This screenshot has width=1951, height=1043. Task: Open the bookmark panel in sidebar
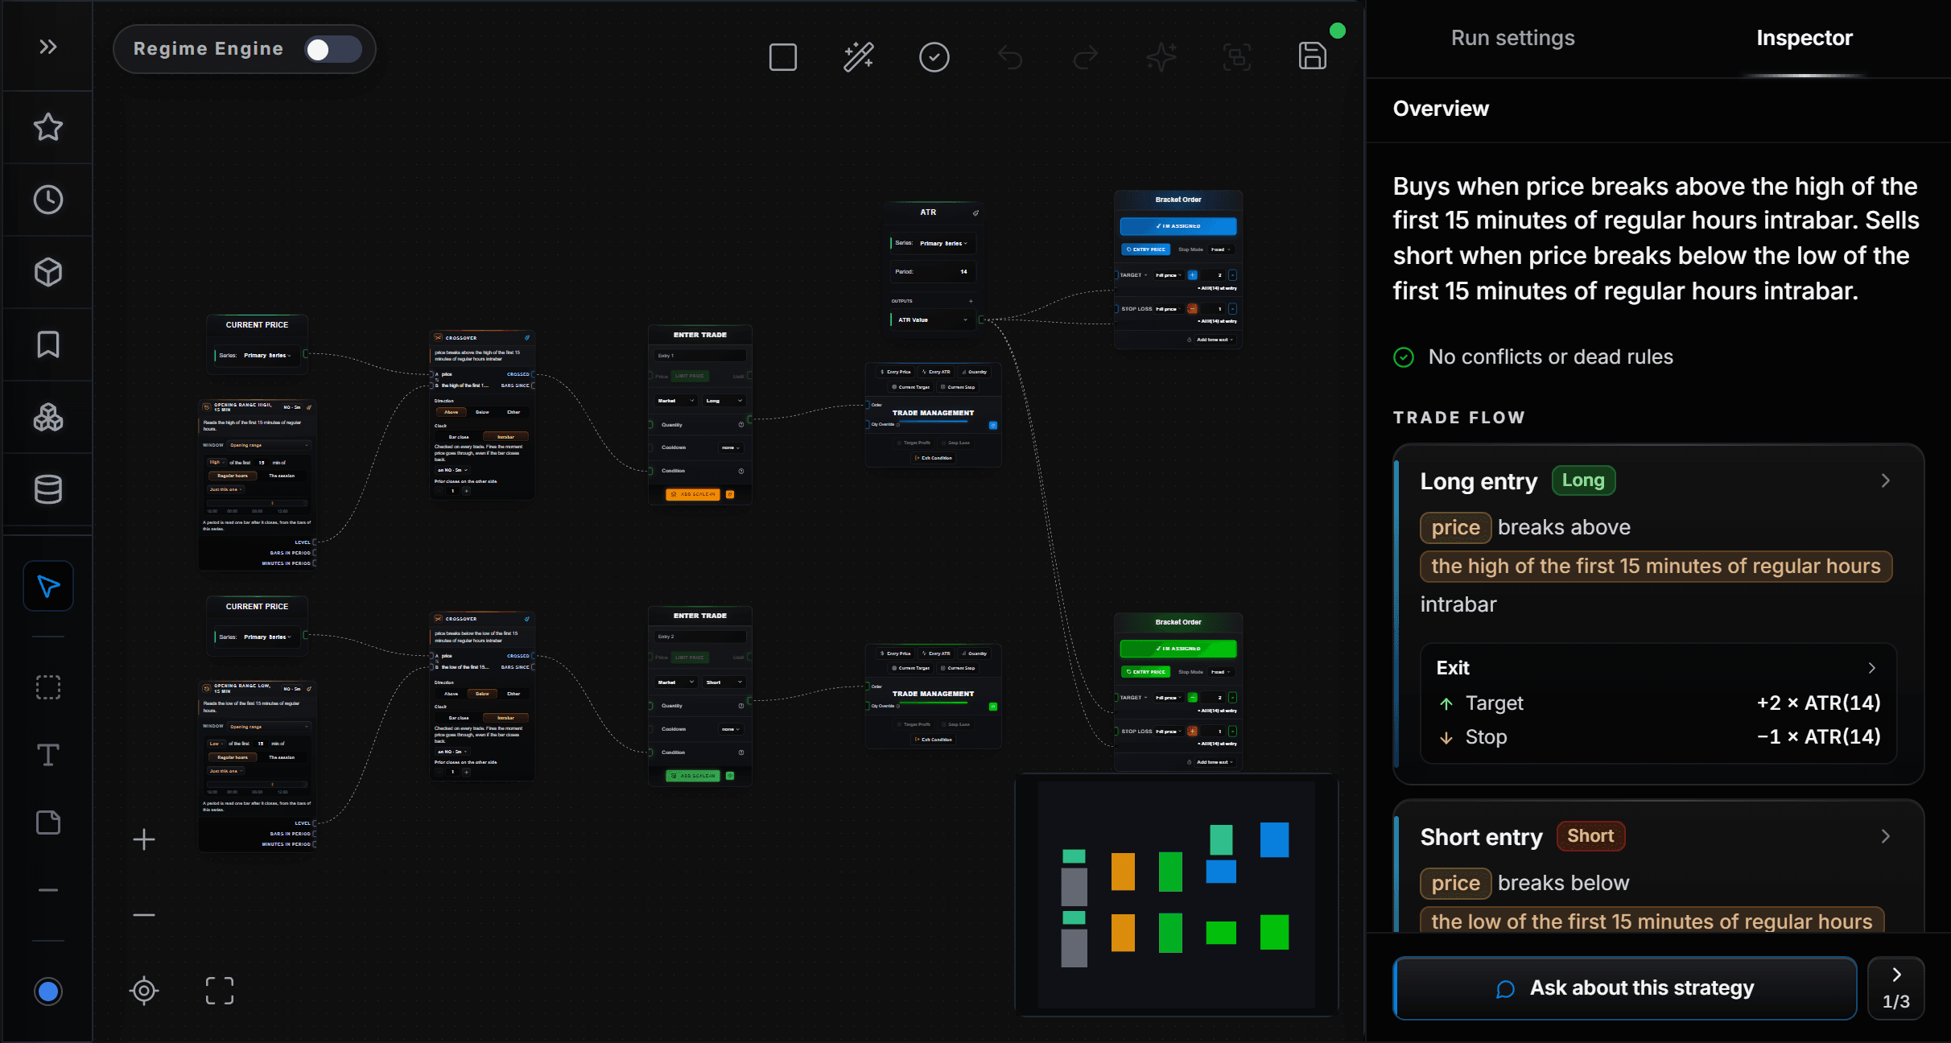[48, 344]
